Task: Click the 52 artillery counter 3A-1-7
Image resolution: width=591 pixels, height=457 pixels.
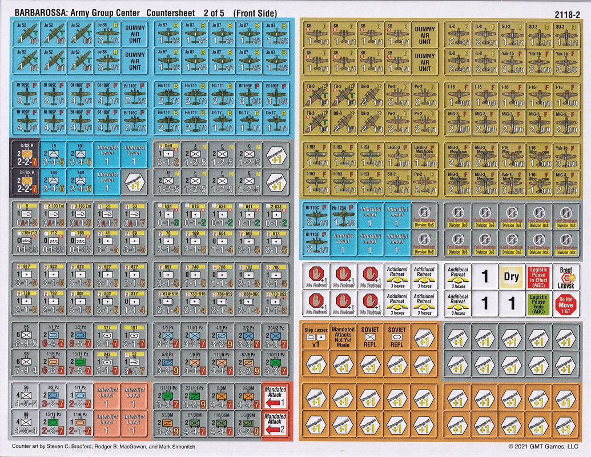Action: (134, 363)
